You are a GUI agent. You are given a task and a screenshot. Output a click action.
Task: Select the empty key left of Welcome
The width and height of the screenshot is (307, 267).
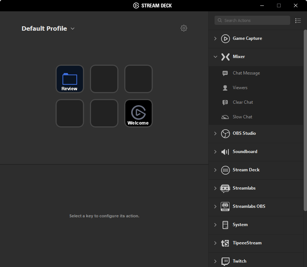104,113
